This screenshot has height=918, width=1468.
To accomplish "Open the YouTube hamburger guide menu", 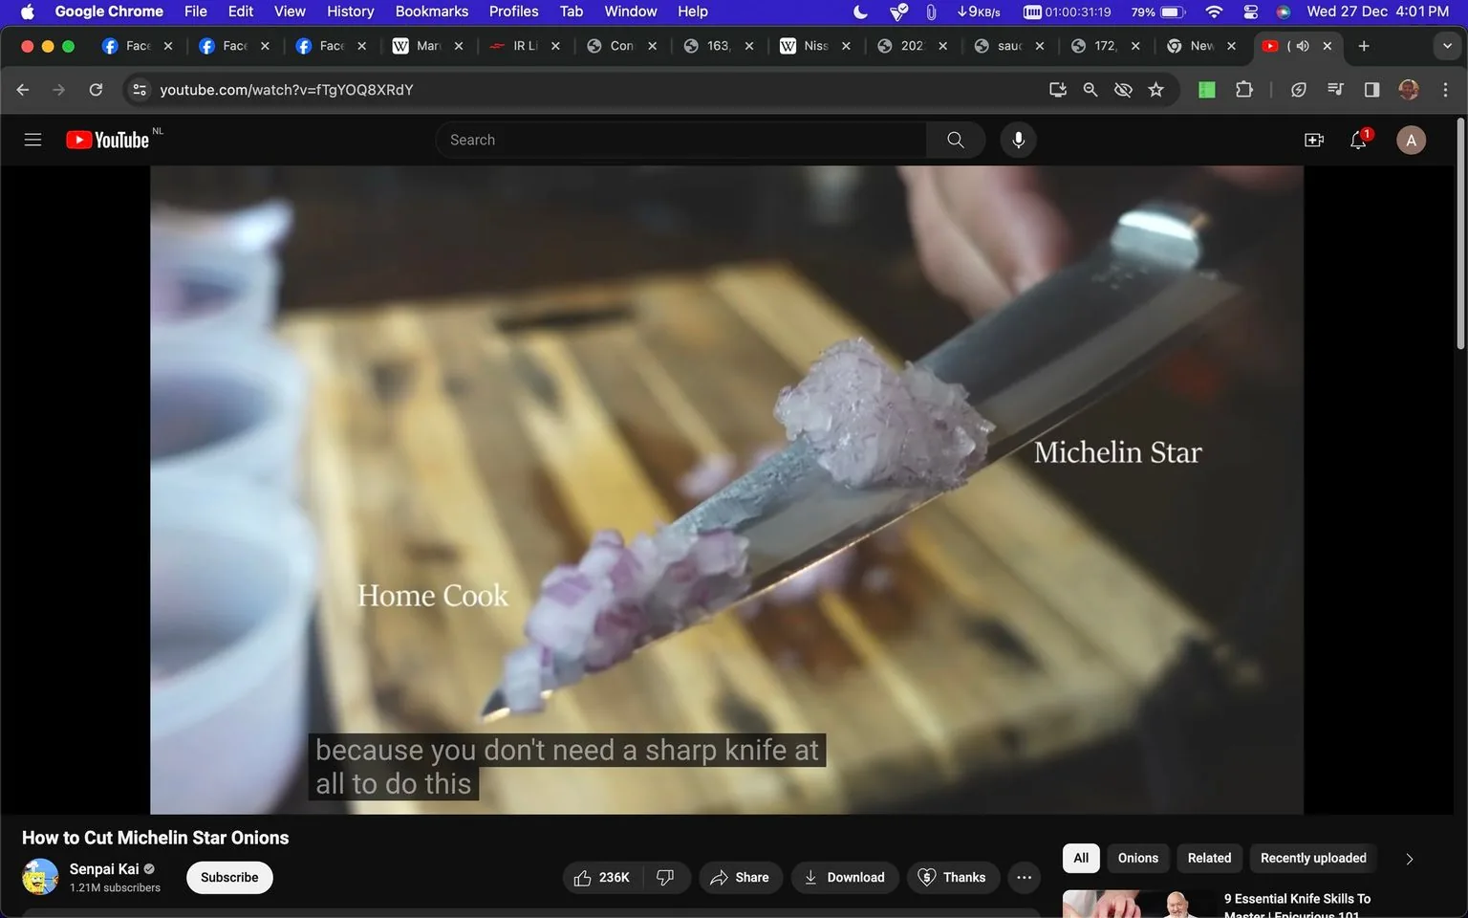I will [32, 139].
